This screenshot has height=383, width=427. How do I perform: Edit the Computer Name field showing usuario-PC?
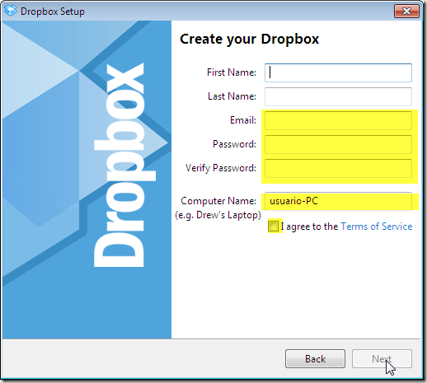338,201
